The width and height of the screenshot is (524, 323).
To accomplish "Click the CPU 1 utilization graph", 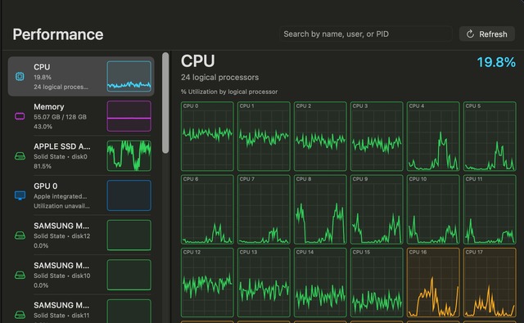I will 264,136.
